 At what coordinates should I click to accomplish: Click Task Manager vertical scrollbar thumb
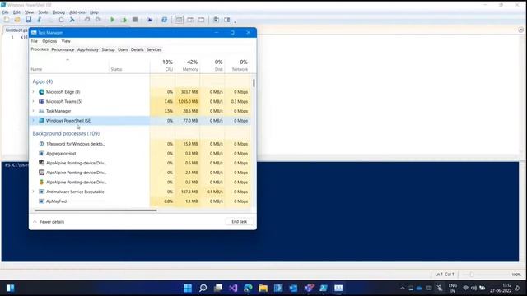pos(254,83)
